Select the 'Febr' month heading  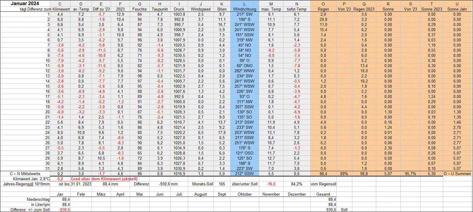click(80, 194)
